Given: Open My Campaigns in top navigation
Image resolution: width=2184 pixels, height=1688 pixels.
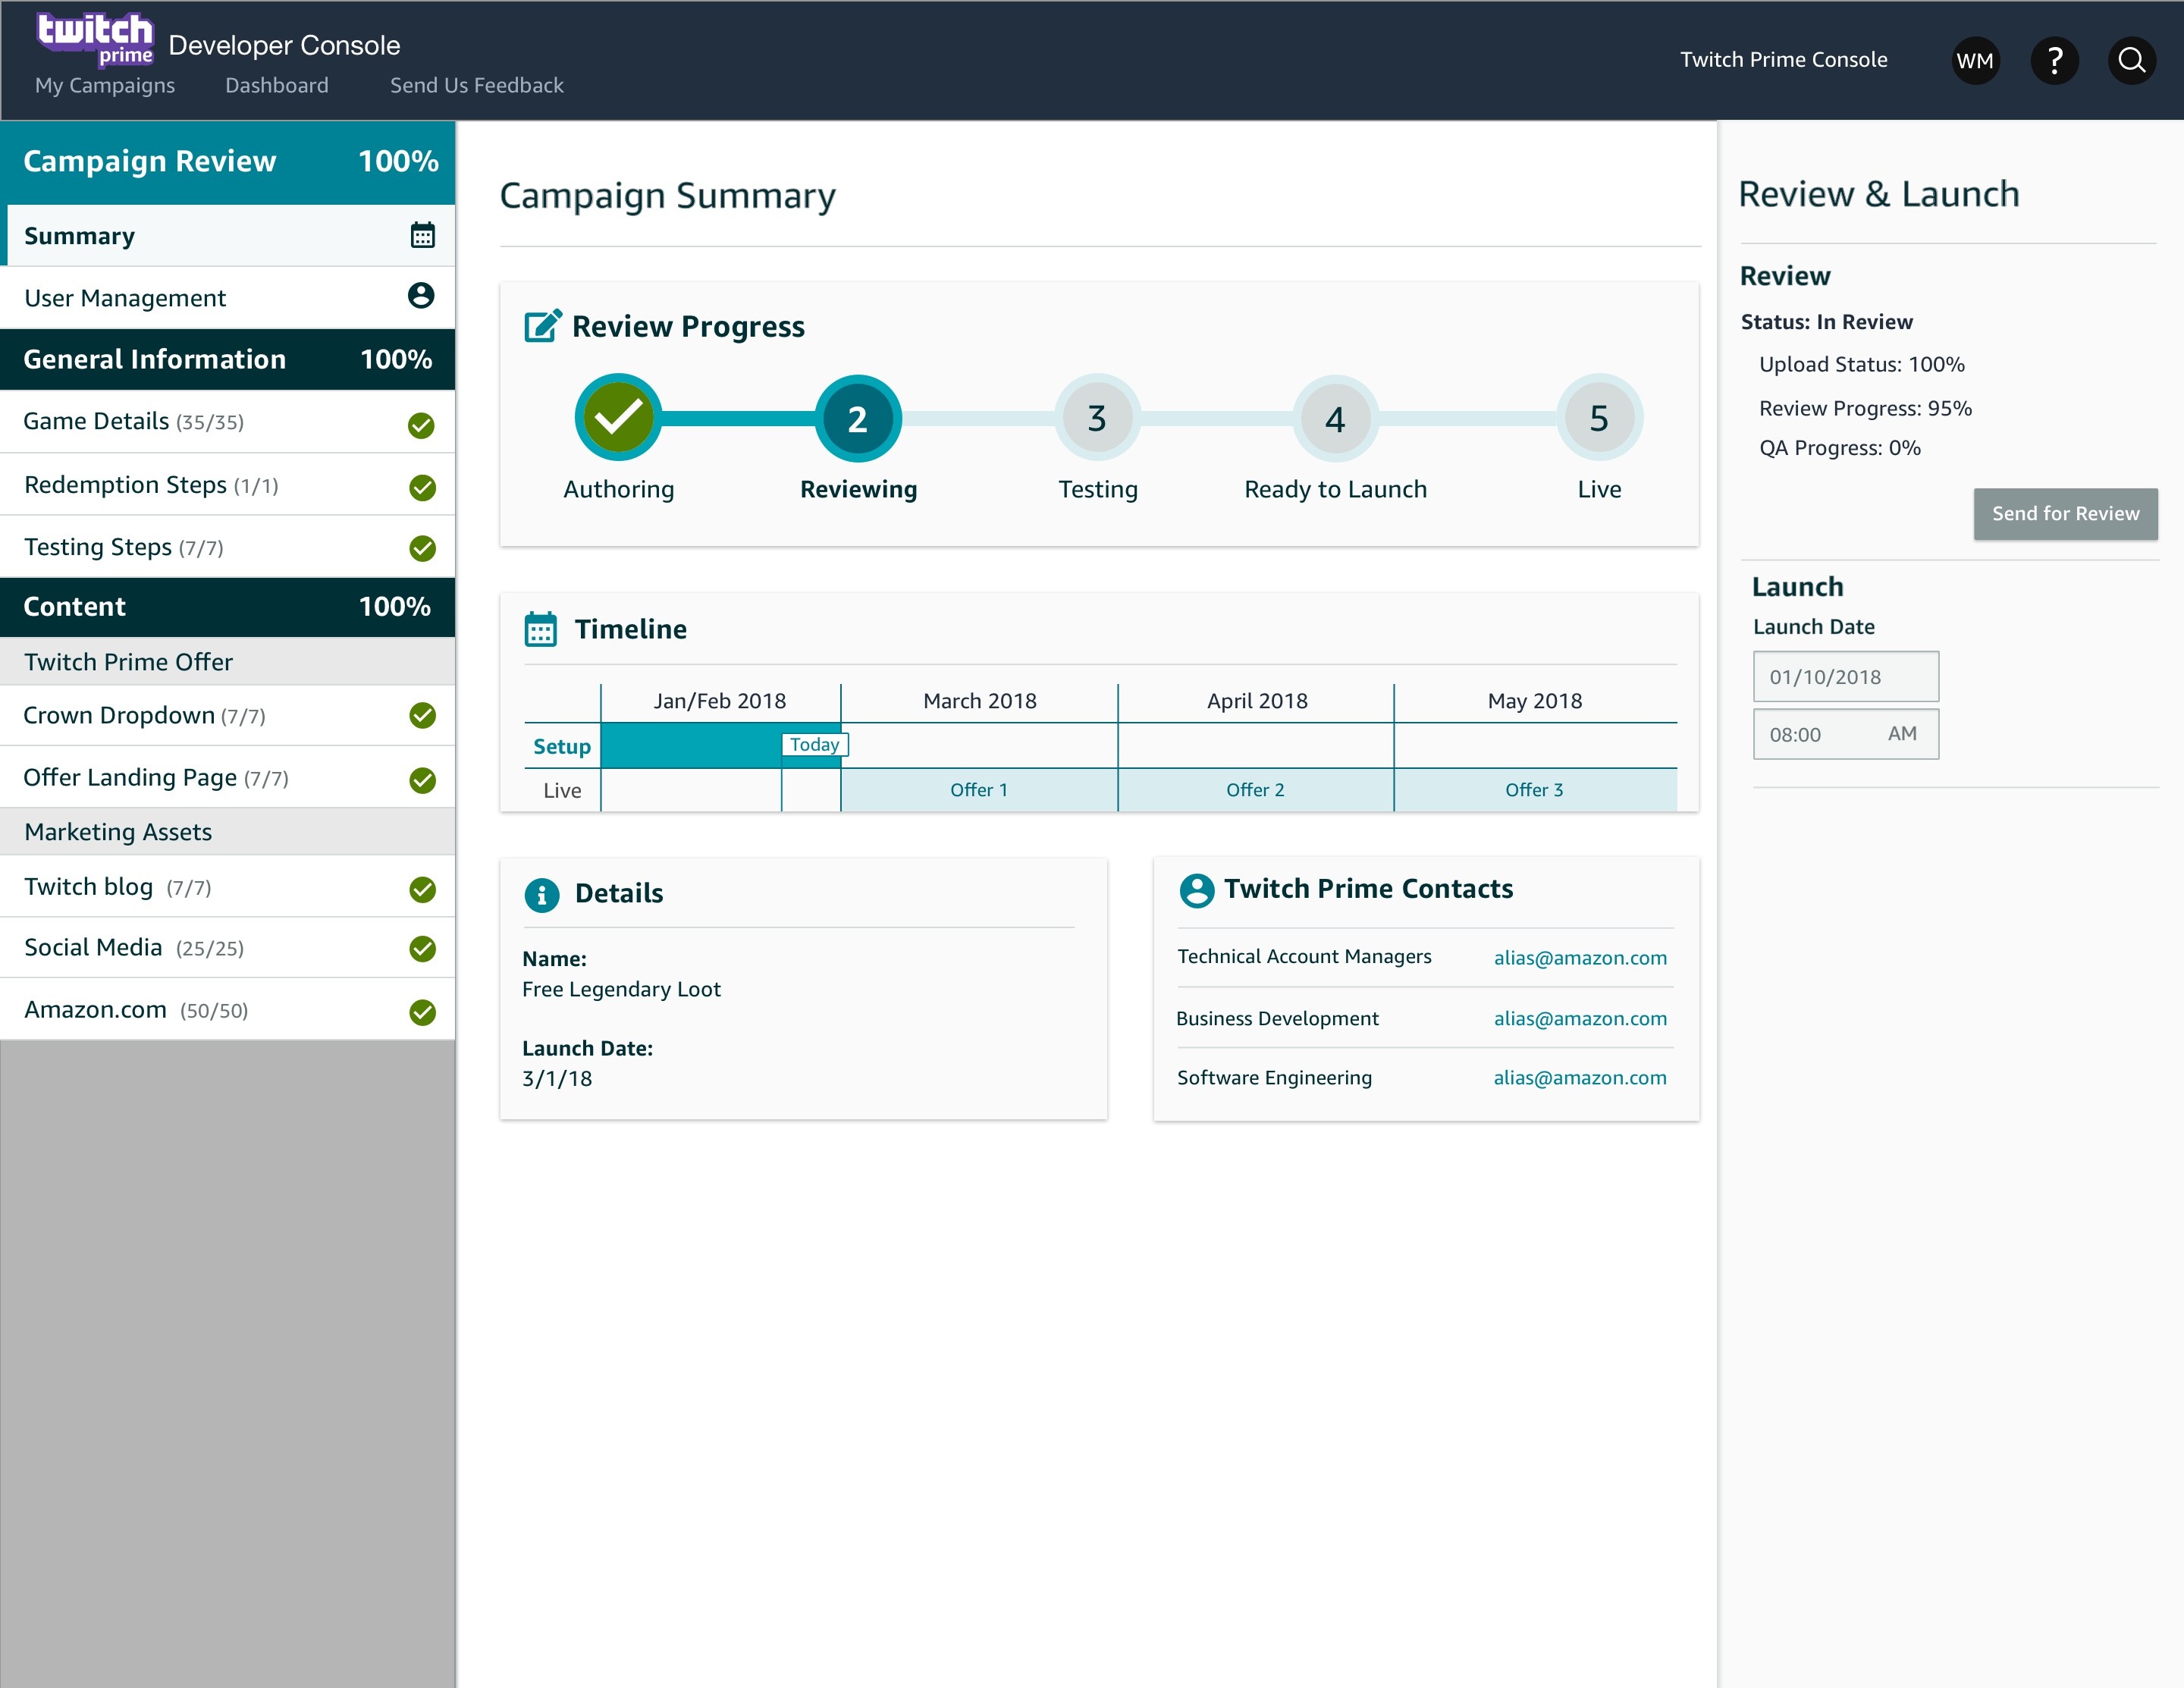Looking at the screenshot, I should click(105, 86).
